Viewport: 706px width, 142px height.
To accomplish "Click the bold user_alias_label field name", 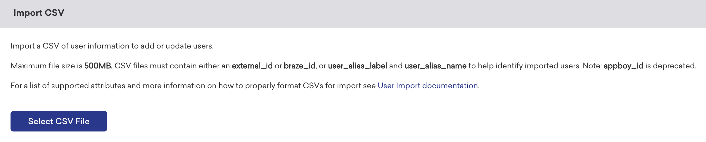I will click(357, 66).
